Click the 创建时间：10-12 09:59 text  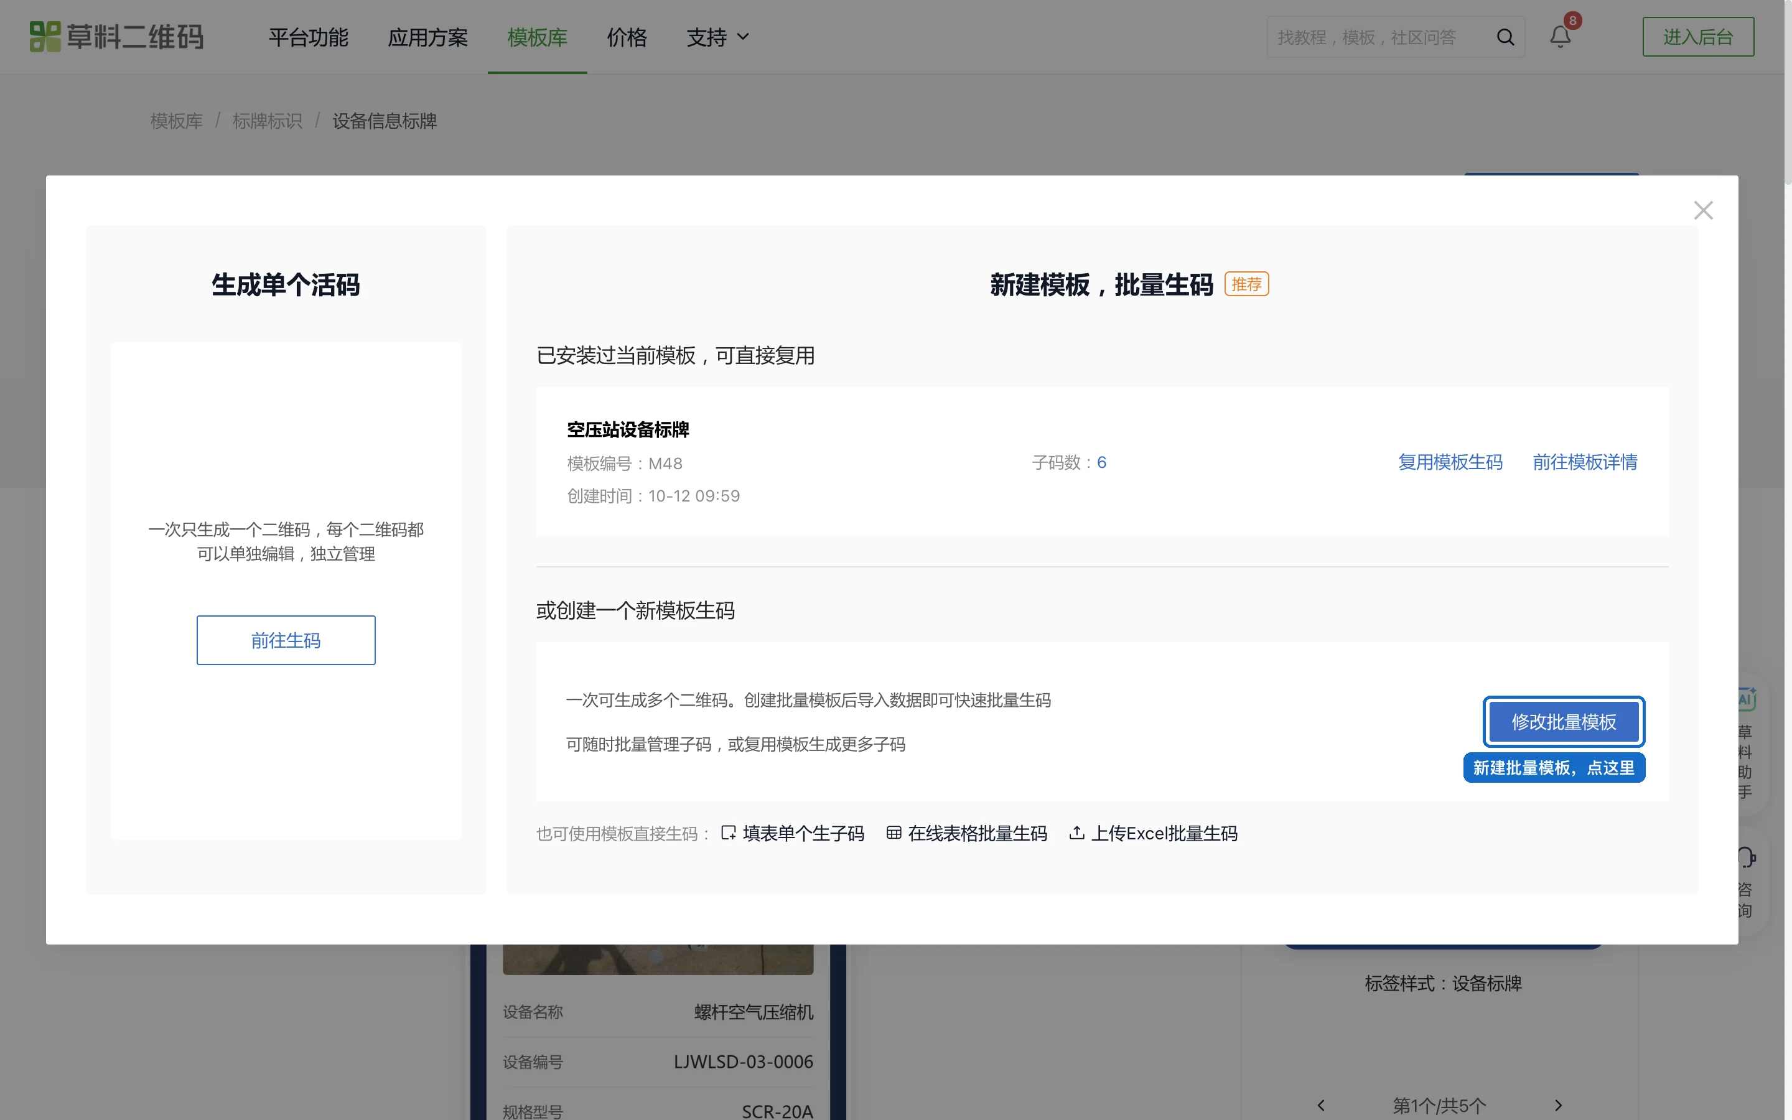coord(653,495)
